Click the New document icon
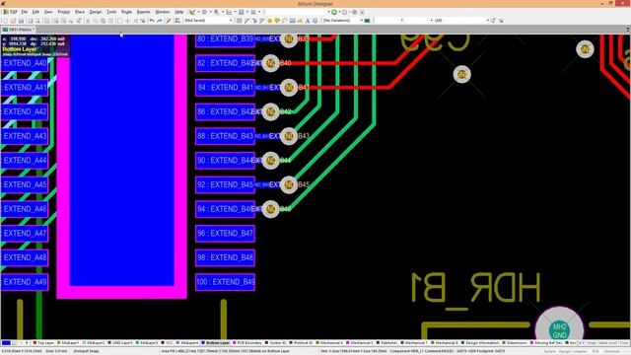631x355 pixels. (x=6, y=20)
